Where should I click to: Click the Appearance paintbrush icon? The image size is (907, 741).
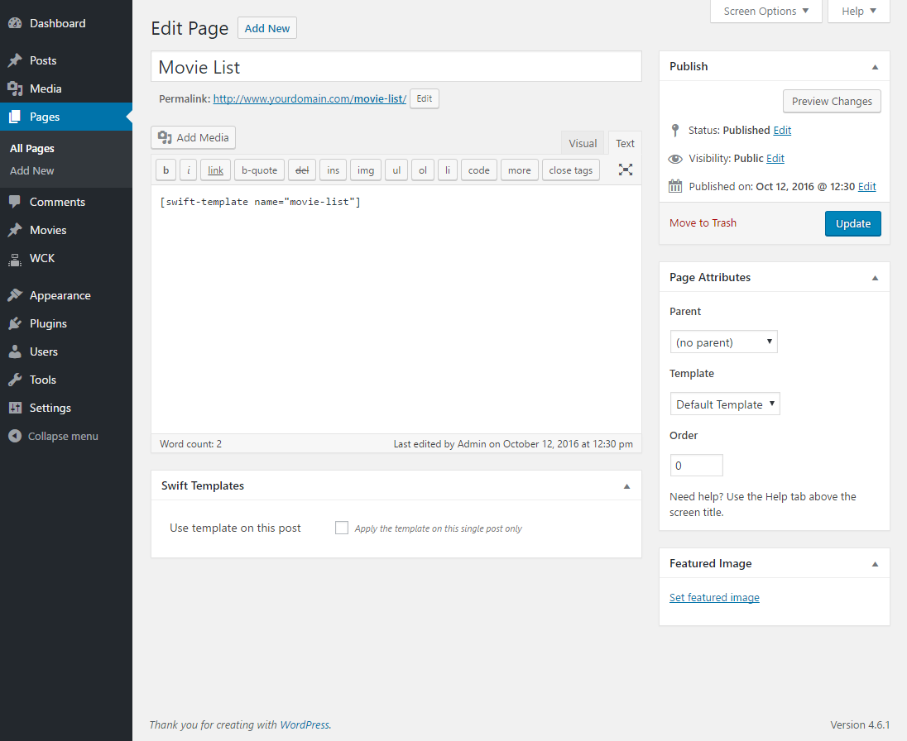15,295
